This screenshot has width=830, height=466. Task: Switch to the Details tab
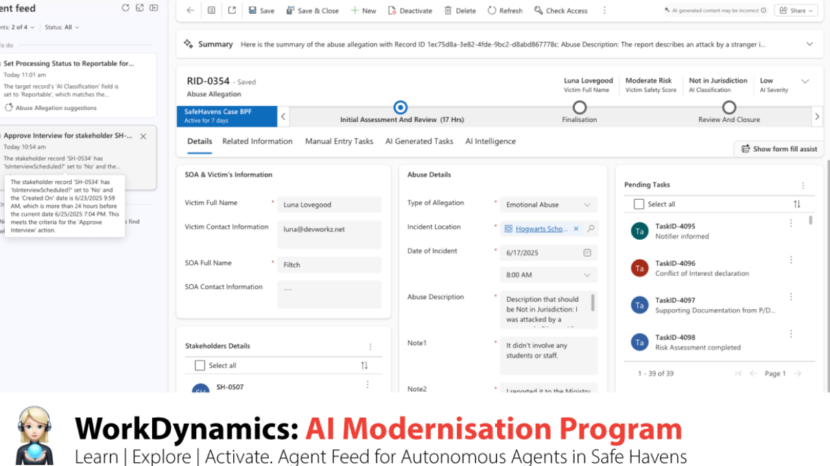(x=200, y=141)
